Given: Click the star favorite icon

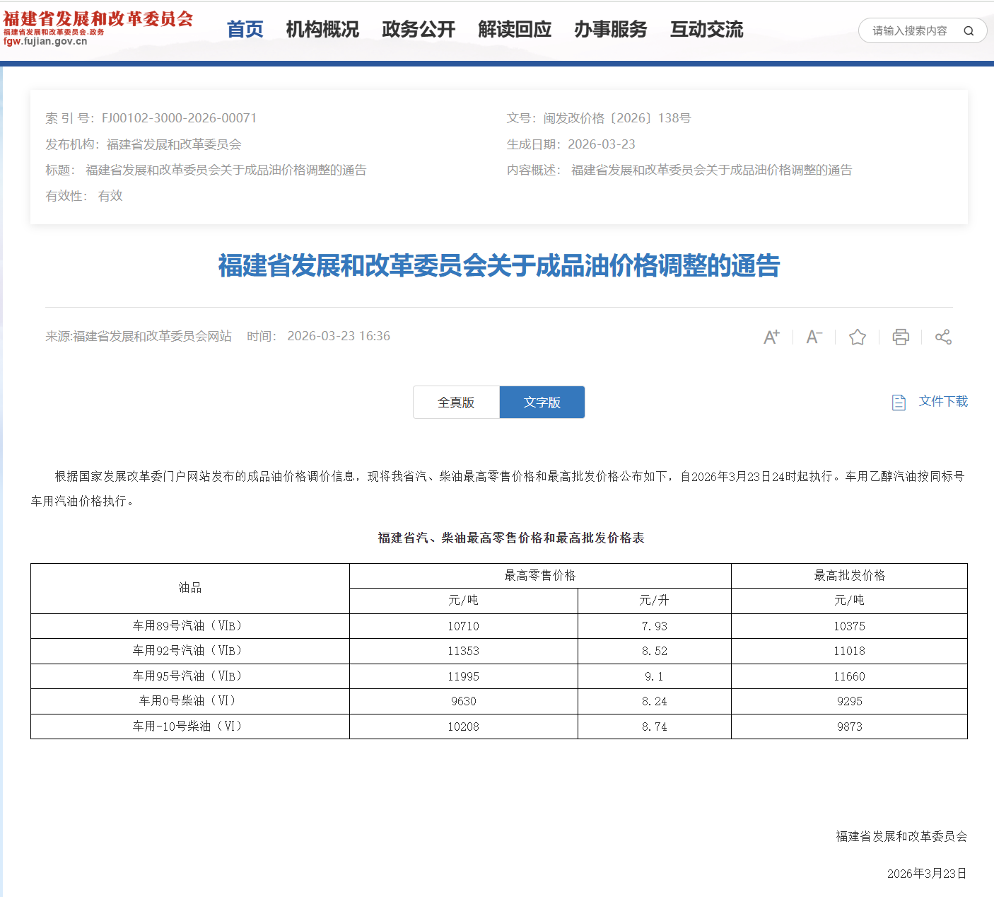Looking at the screenshot, I should (x=858, y=337).
